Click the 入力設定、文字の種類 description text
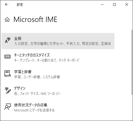This screenshot has height=121, width=133. [63, 44]
